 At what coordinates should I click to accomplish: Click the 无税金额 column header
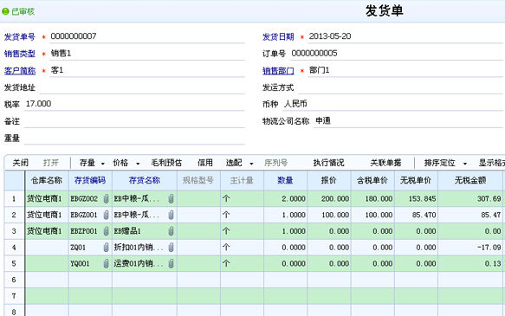coord(470,181)
